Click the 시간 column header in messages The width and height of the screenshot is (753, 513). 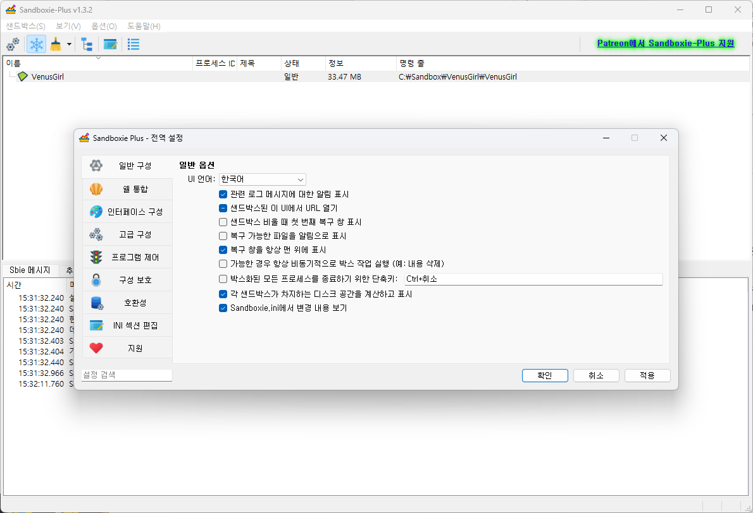[x=35, y=285]
